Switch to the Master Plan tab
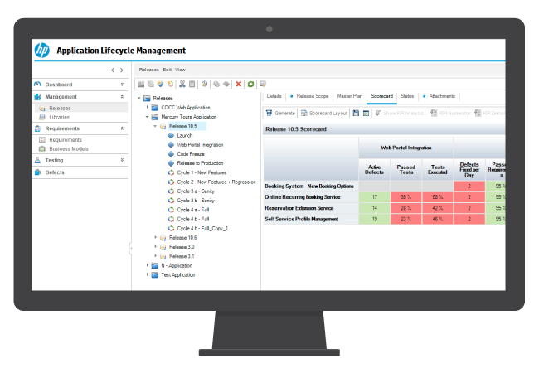 pyautogui.click(x=350, y=96)
